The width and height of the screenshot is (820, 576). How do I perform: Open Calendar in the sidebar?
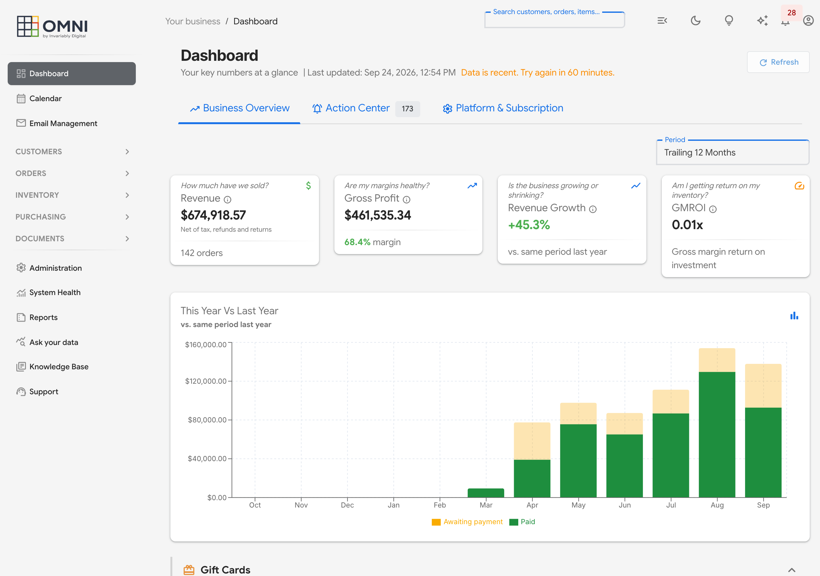[71, 99]
